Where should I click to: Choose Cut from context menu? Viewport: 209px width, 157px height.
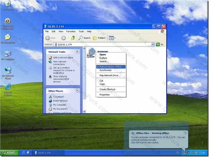[x=111, y=80]
